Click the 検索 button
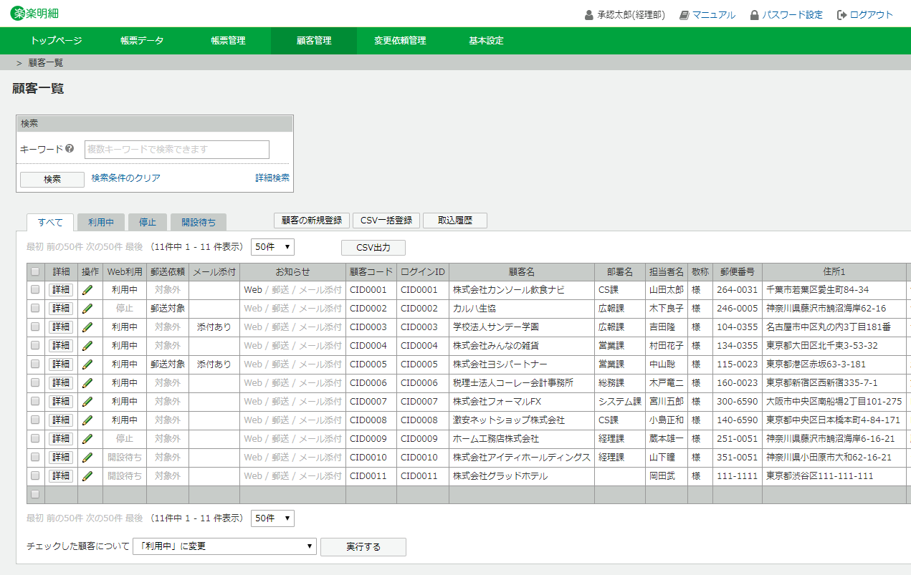 [x=52, y=179]
